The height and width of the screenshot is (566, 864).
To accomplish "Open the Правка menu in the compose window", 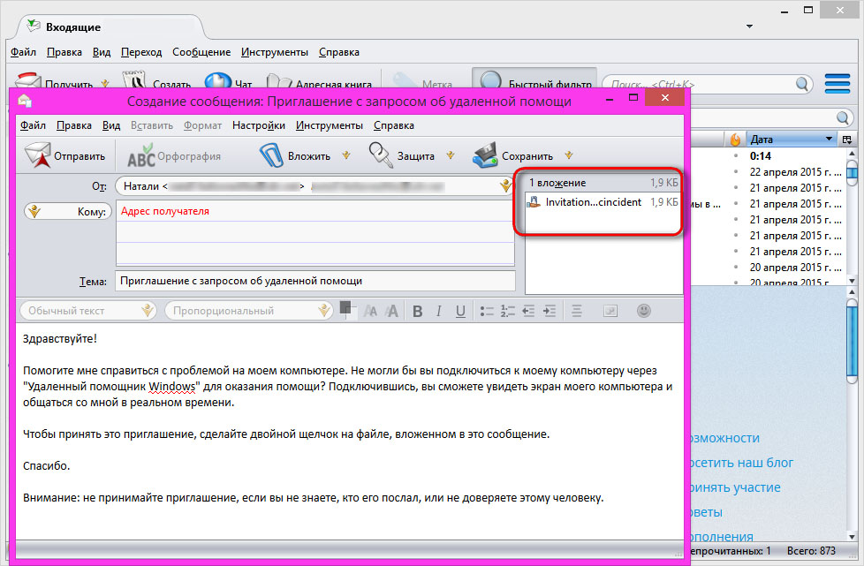I will pyautogui.click(x=74, y=125).
